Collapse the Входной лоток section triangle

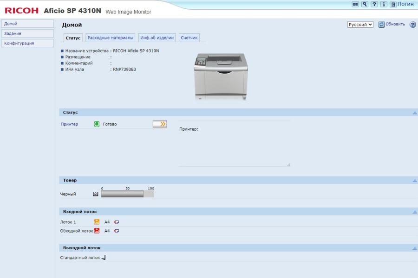(x=415, y=212)
